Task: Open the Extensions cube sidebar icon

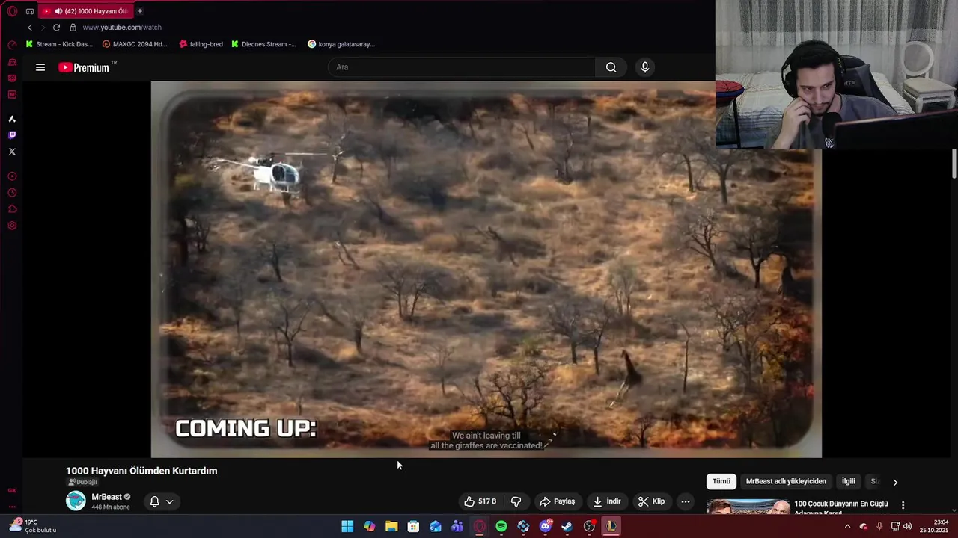Action: pyautogui.click(x=12, y=209)
